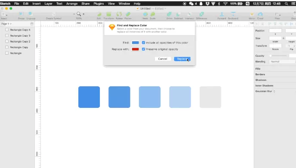
Task: Apply the Subtract boolean operation
Action: coord(179,14)
